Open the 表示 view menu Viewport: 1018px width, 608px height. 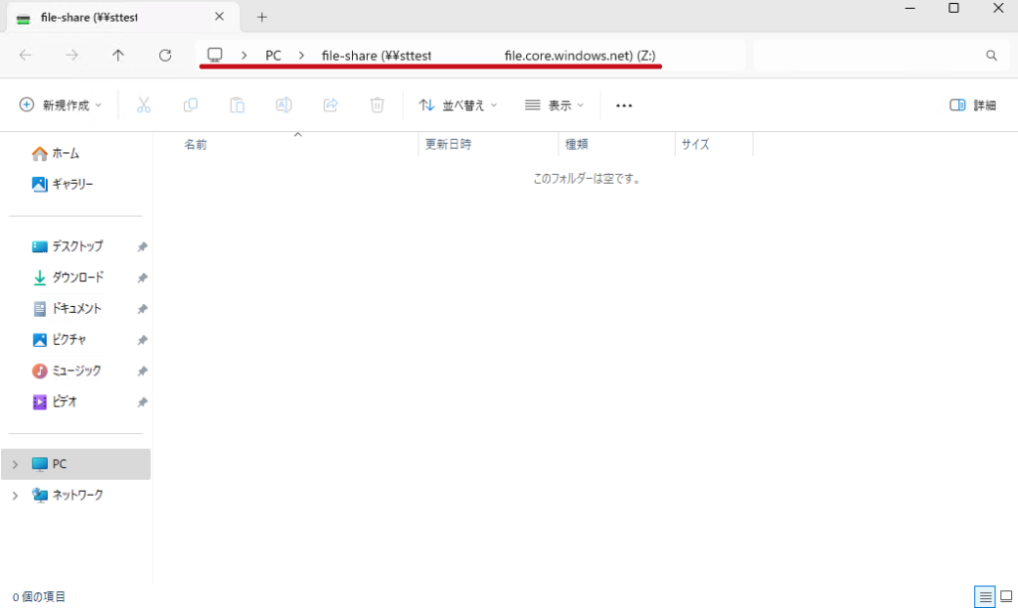point(554,105)
